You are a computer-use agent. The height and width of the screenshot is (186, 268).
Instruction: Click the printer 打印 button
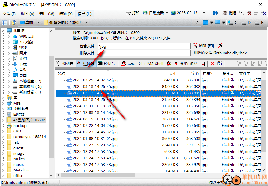click(x=133, y=13)
